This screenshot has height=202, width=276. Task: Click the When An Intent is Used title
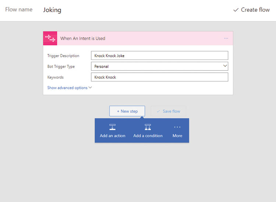[83, 39]
